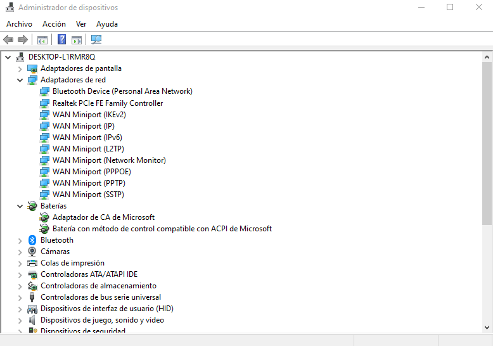Click the Bluetooth category icon
The width and height of the screenshot is (493, 346).
32,240
